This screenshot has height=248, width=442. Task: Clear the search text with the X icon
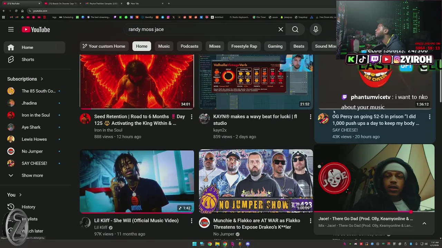(x=281, y=29)
